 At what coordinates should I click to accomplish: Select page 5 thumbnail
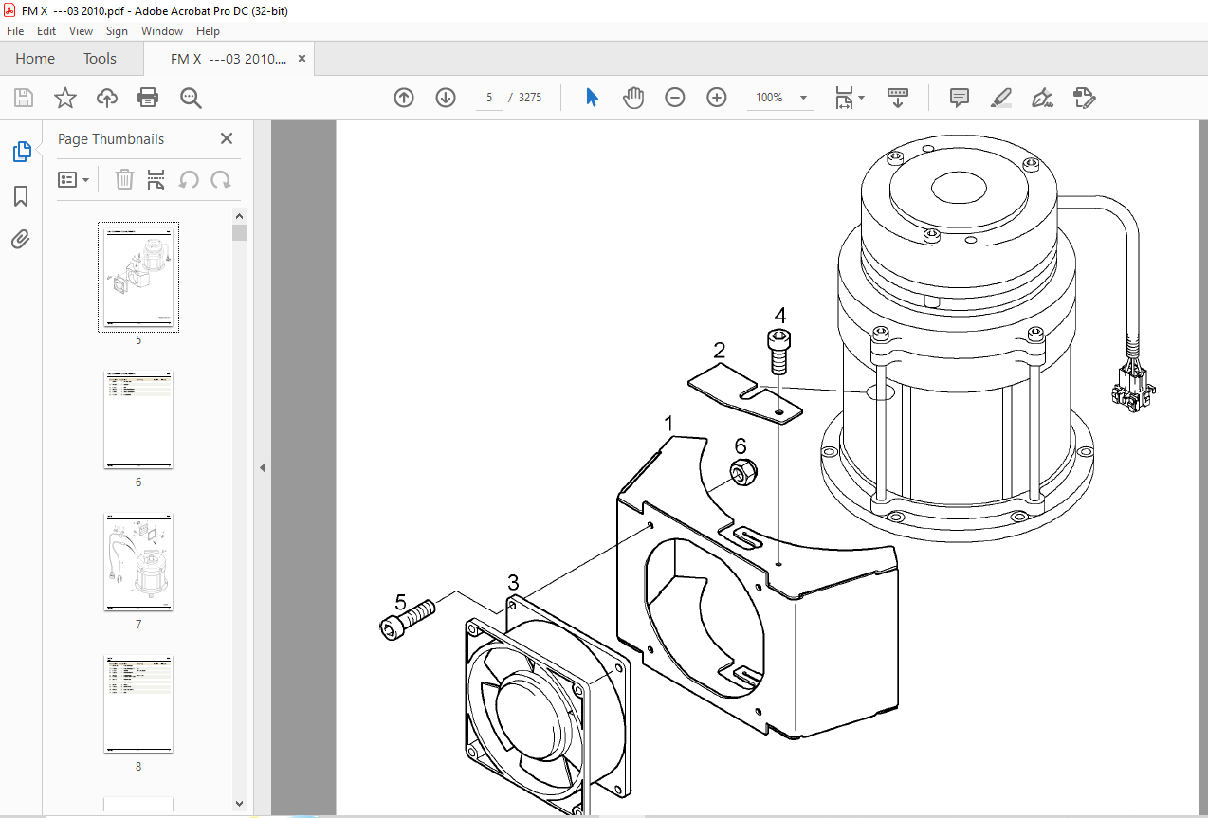(x=138, y=277)
